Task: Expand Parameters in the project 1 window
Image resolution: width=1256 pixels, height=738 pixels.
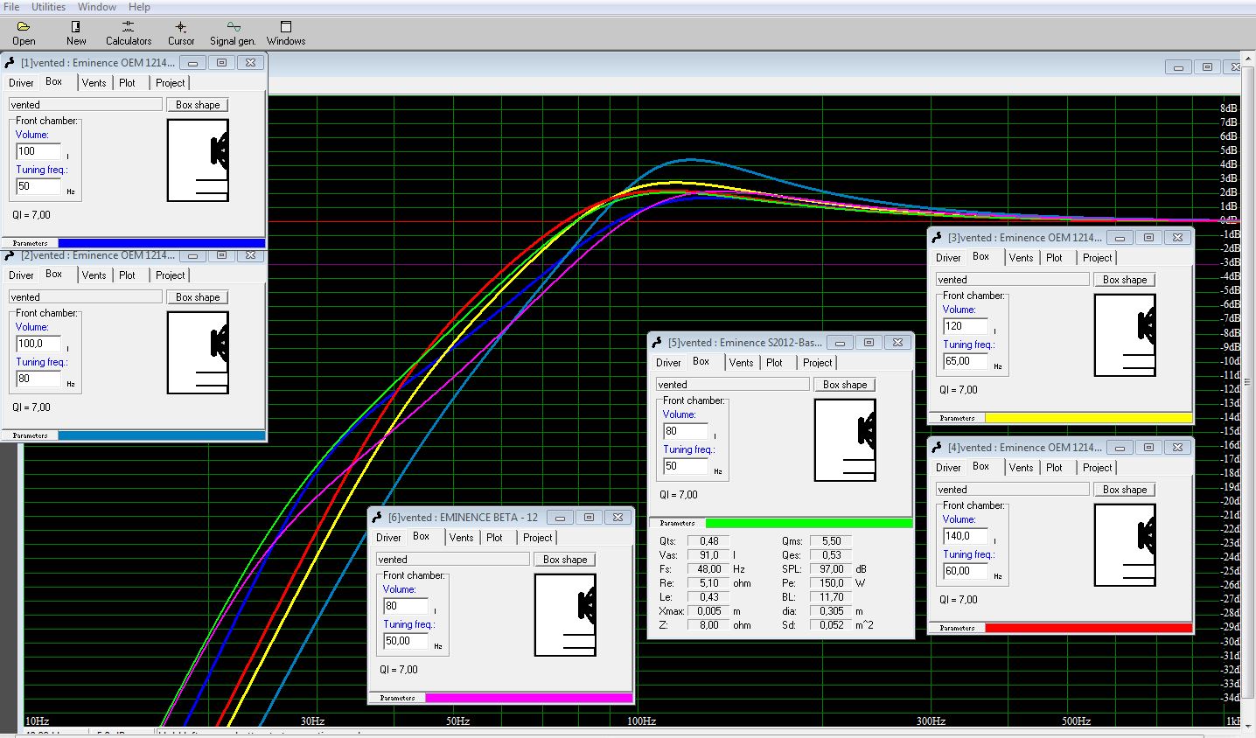Action: point(30,243)
